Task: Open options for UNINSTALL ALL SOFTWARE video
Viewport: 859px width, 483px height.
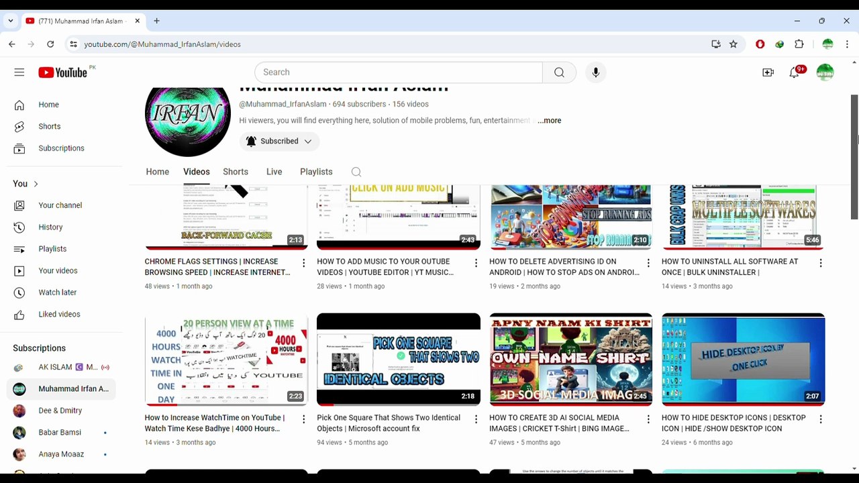Action: [820, 264]
